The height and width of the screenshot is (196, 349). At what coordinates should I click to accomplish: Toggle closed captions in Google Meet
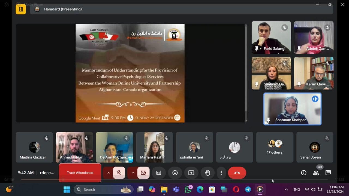(x=159, y=173)
